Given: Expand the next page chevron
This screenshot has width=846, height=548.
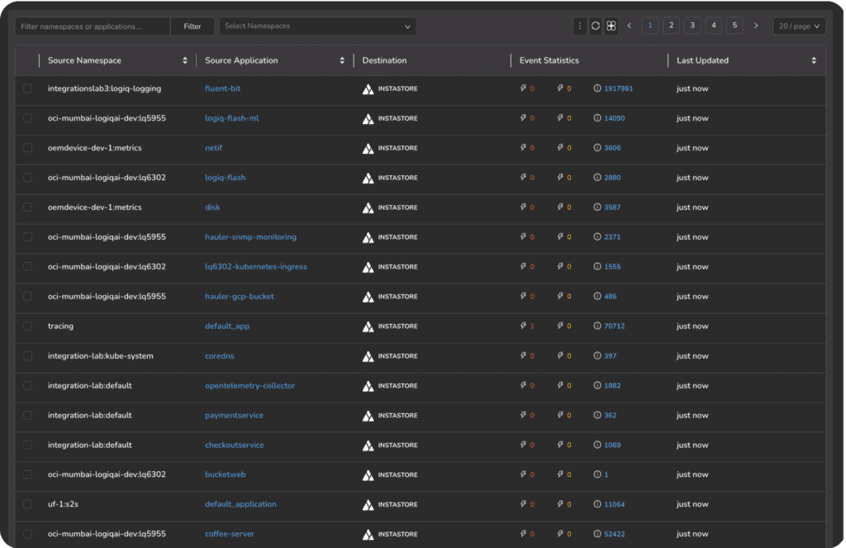Looking at the screenshot, I should pos(756,26).
